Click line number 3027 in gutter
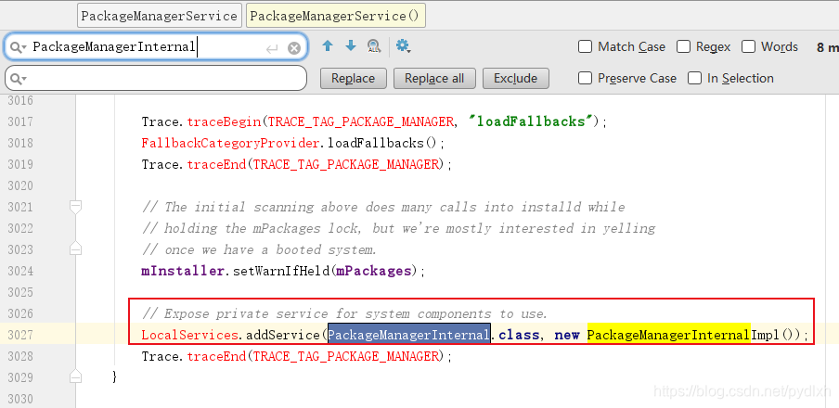Viewport: 839px width, 408px height. 20,336
